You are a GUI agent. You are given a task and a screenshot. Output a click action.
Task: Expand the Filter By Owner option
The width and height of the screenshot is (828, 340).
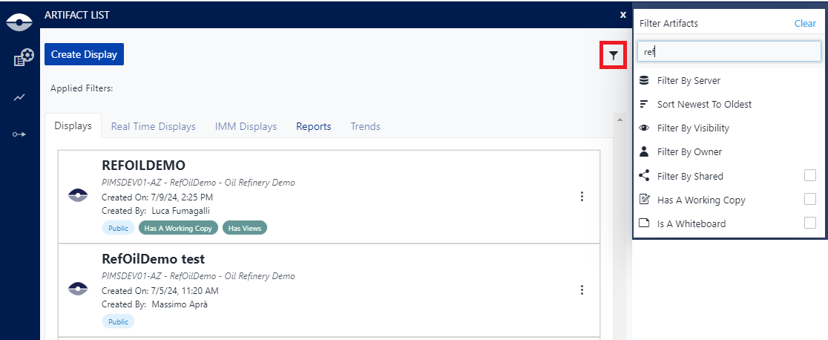tap(689, 151)
